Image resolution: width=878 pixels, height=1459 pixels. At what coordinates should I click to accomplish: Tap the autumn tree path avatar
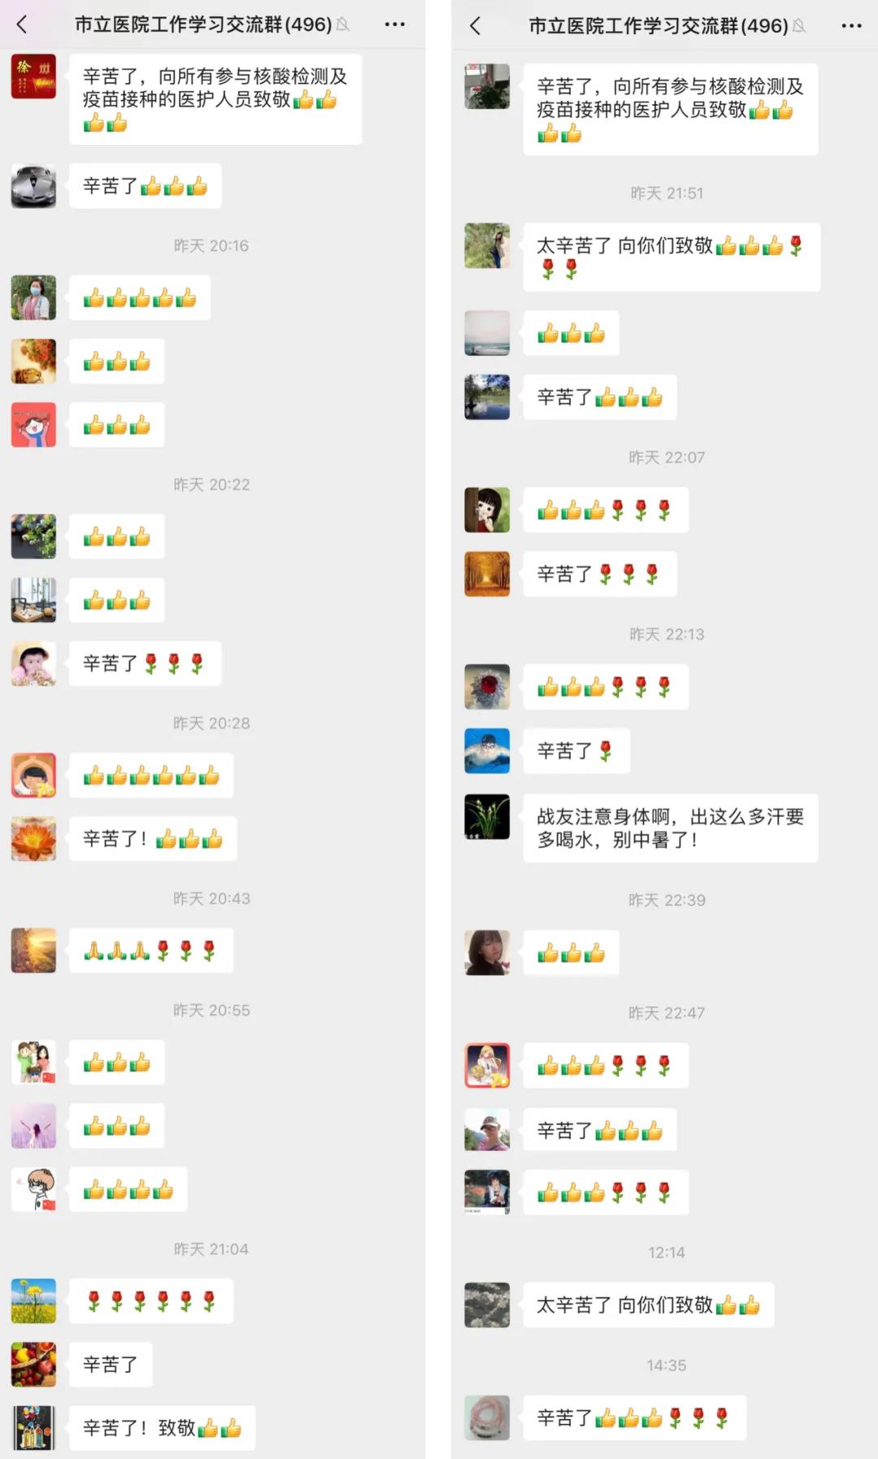487,574
